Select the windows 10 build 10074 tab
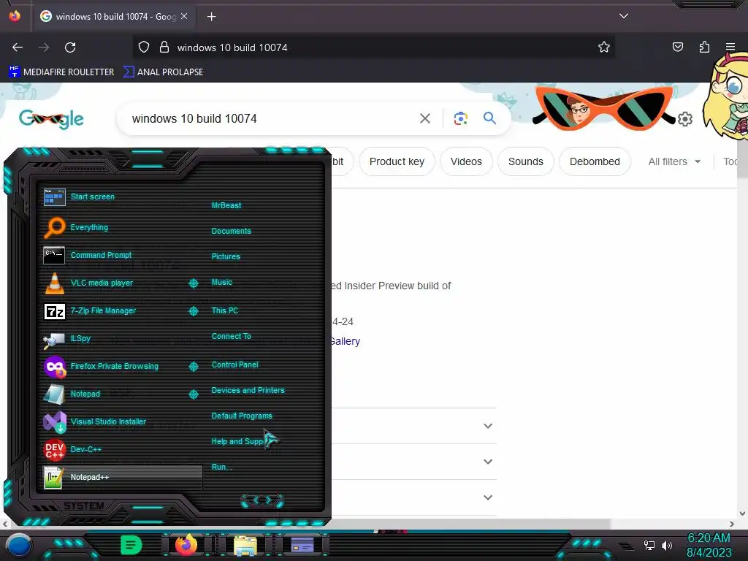 pyautogui.click(x=113, y=17)
